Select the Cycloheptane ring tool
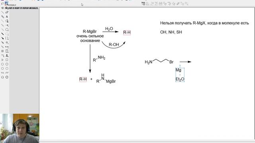 point(2,68)
